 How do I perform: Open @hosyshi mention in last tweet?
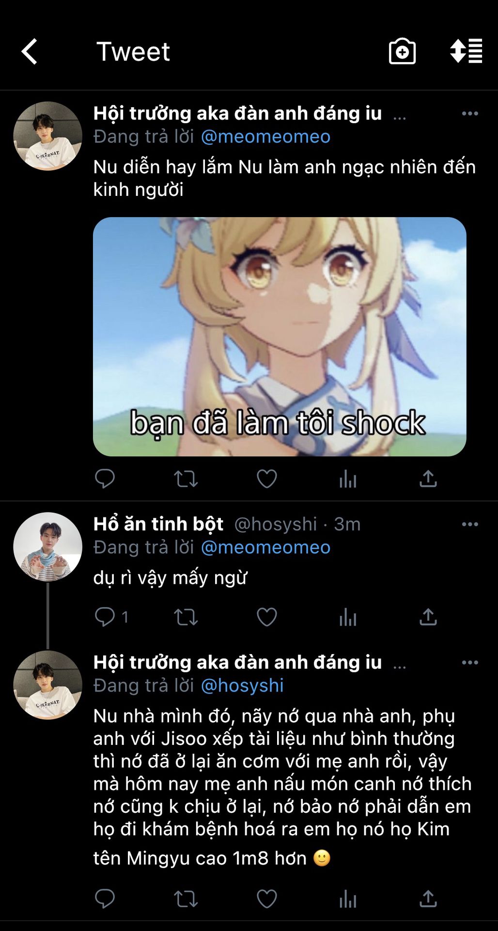point(242,686)
